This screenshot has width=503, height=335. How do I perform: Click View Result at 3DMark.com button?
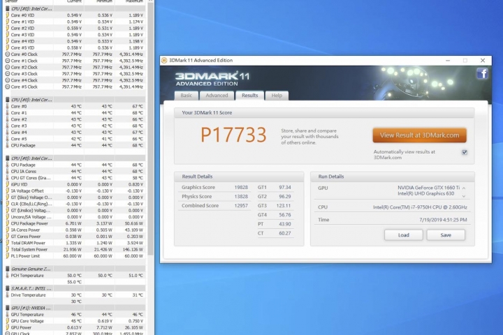pyautogui.click(x=419, y=135)
